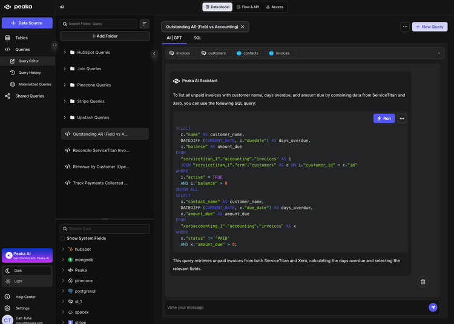Select the Dark theme option
Screen dimensions: 454x324
click(x=18, y=271)
